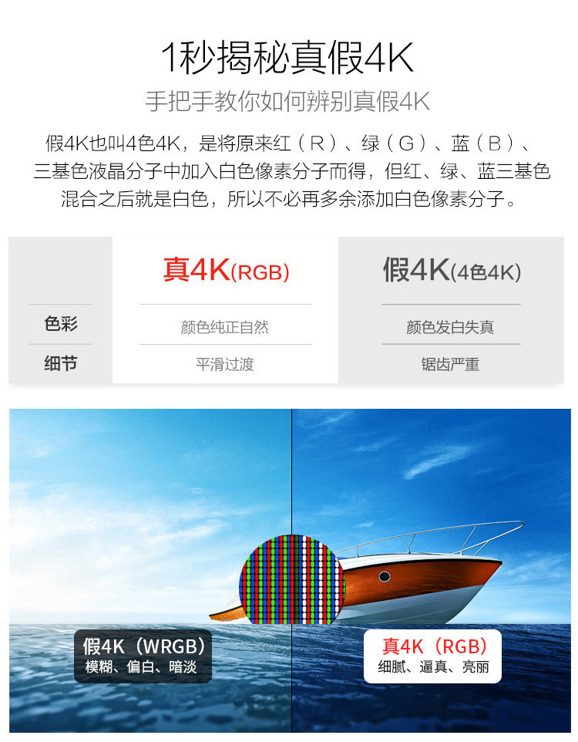Click the headline 1秒揭秘真假4K
This screenshot has height=742, width=578.
tap(288, 57)
